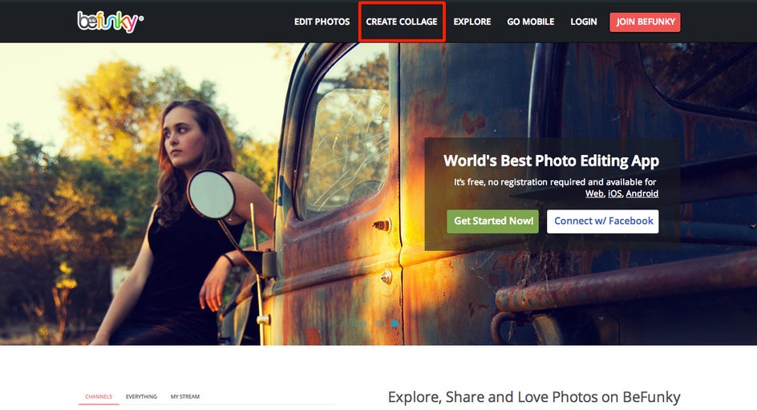
Task: Click the Connect w/ Facebook button
Action: (x=603, y=221)
